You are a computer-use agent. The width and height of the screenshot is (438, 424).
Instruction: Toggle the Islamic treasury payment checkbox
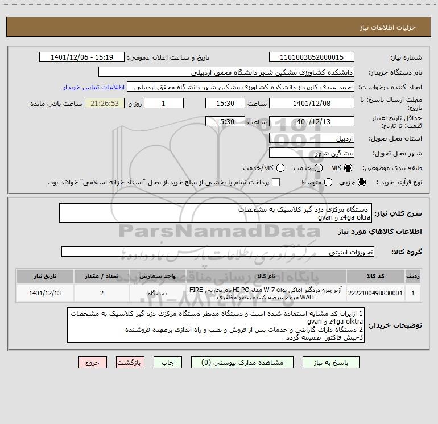[x=276, y=182]
